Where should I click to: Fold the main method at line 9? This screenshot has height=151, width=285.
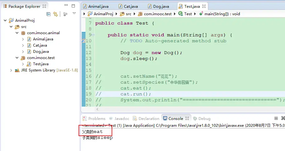[x=93, y=35]
